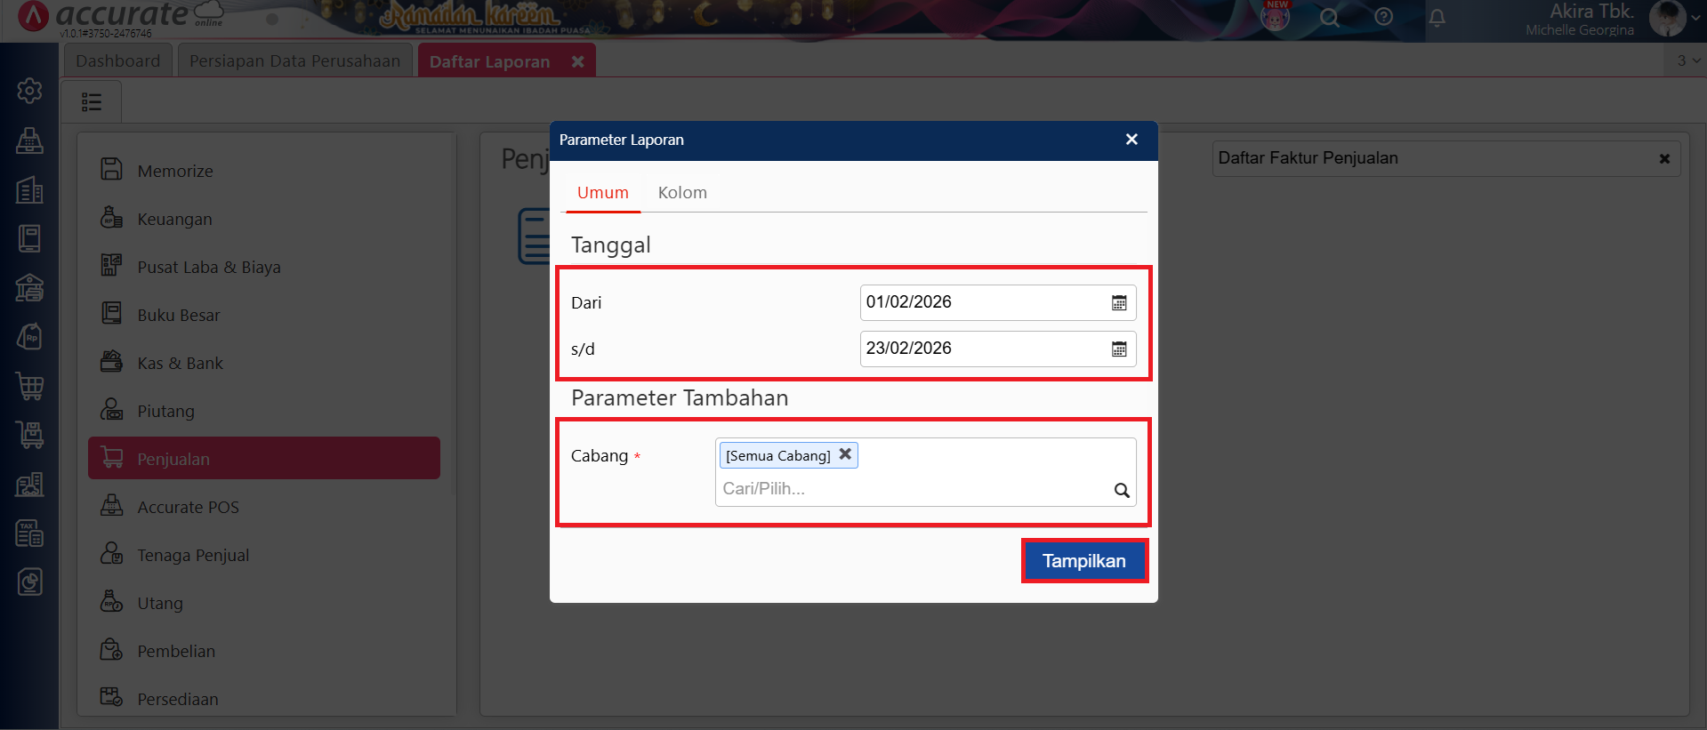The height and width of the screenshot is (730, 1707).
Task: Remove the [Semua Cabang] tag
Action: tap(845, 454)
